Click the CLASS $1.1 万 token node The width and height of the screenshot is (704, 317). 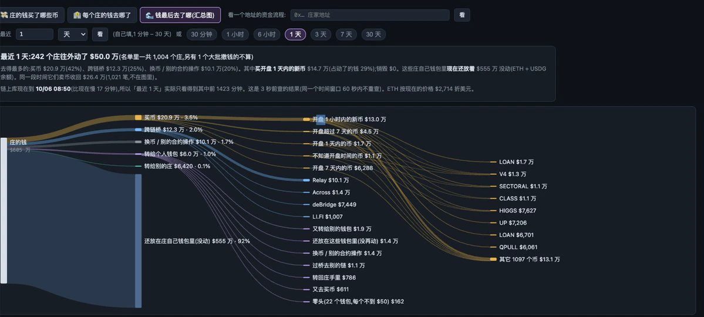click(518, 198)
